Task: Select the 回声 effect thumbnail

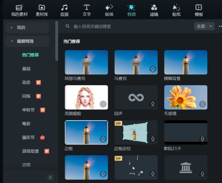Action: tap(136, 97)
